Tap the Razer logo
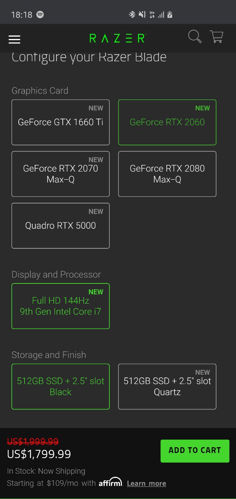Screen dimensions: 236x499 pos(117,38)
